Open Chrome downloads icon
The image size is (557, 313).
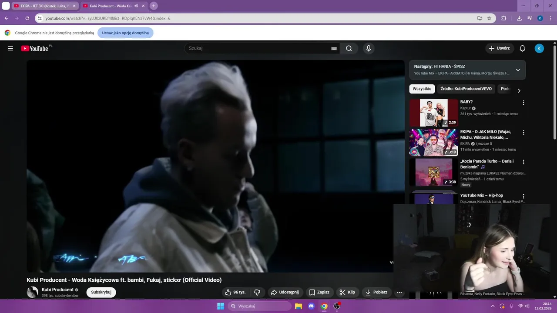(519, 18)
